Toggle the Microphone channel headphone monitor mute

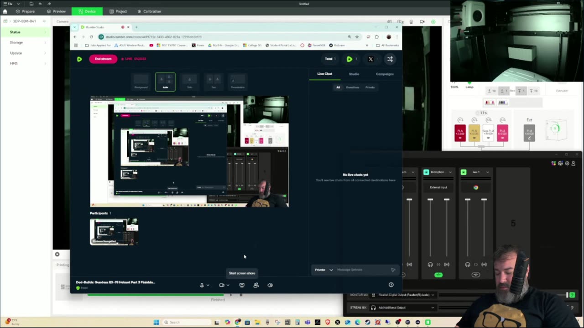pos(430,264)
